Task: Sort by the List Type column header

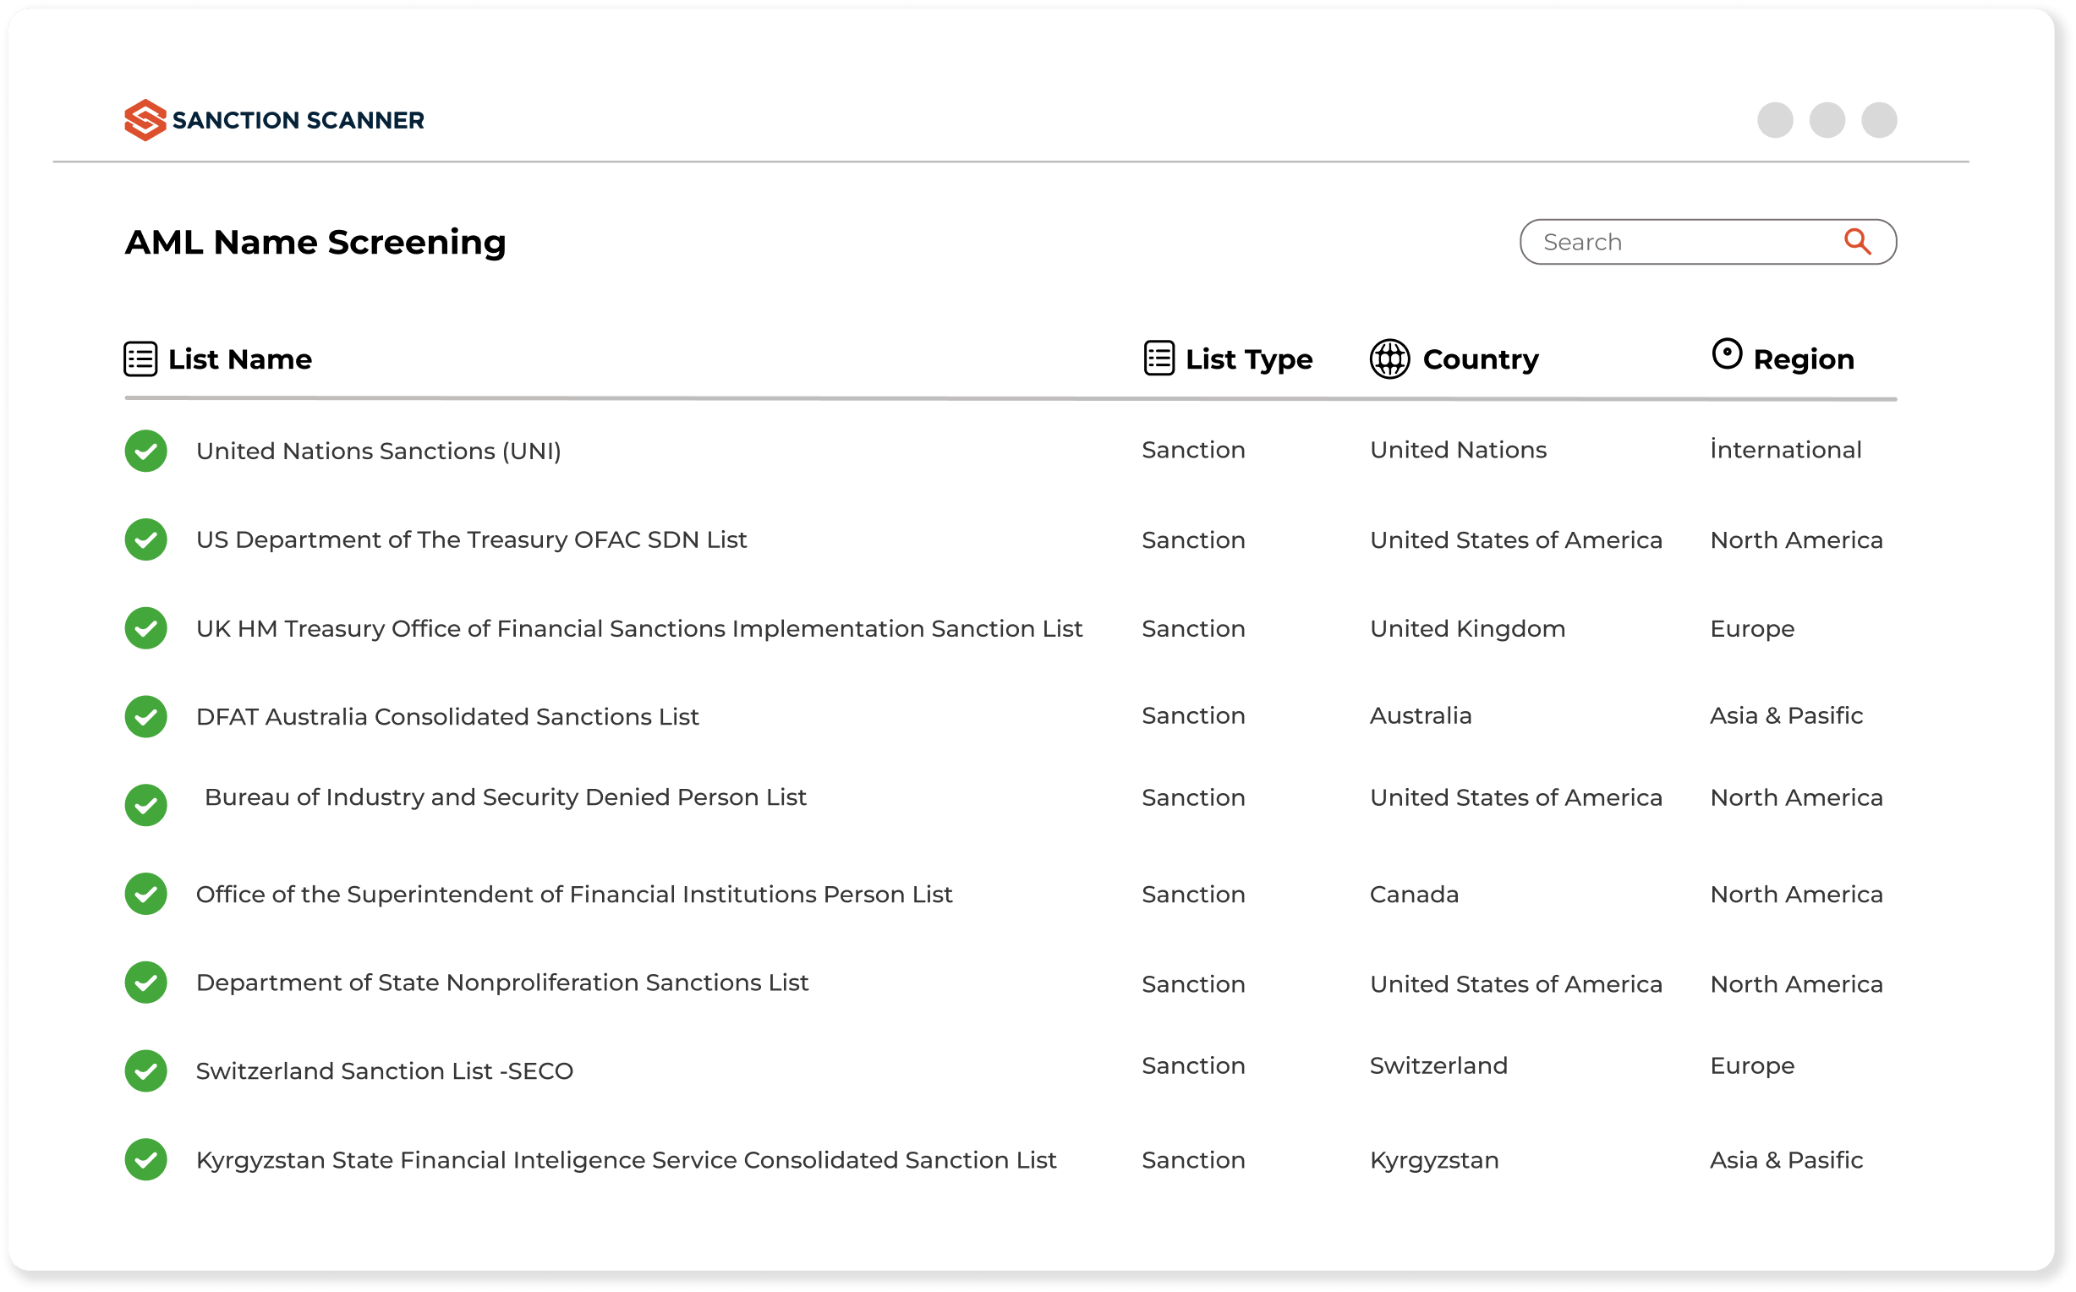Action: click(x=1248, y=359)
